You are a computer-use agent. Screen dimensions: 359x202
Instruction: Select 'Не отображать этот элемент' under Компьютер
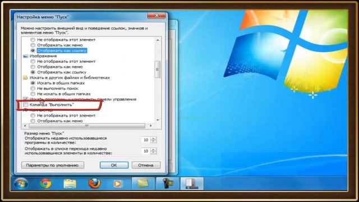pyautogui.click(x=33, y=116)
